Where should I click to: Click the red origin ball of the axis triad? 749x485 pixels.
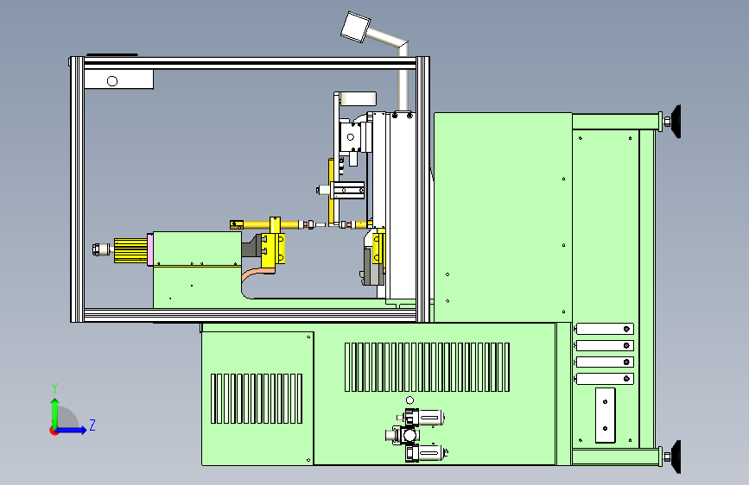click(x=54, y=431)
